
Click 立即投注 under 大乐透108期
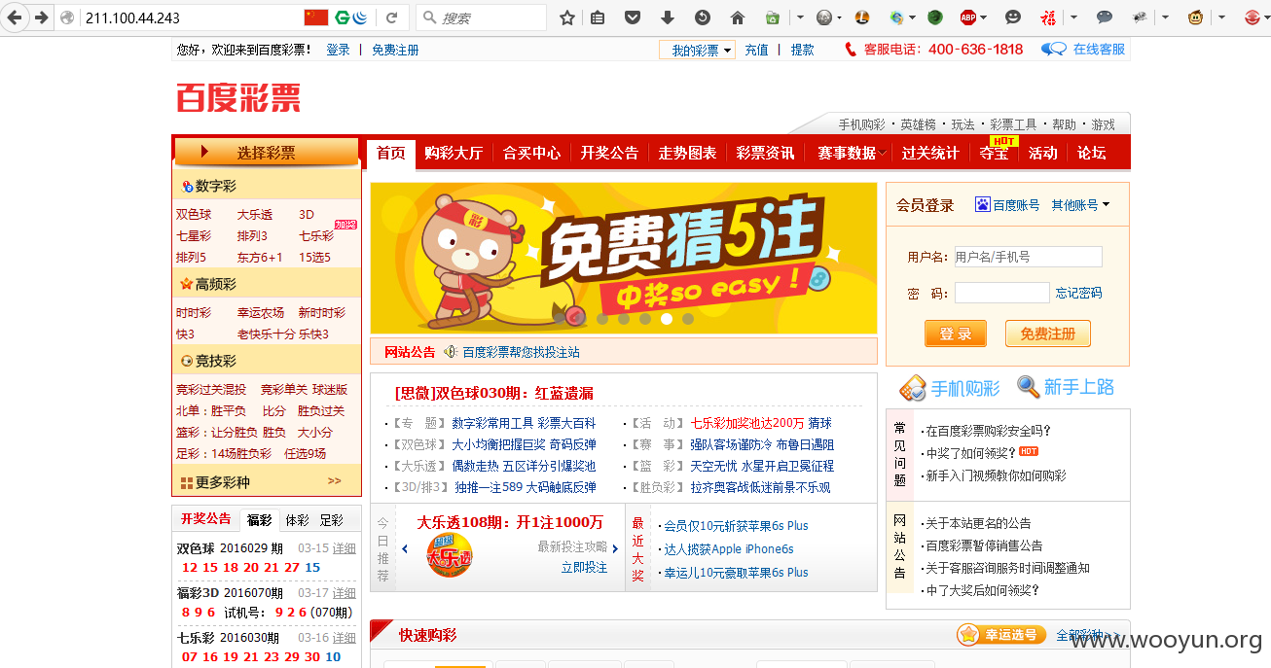[x=584, y=567]
